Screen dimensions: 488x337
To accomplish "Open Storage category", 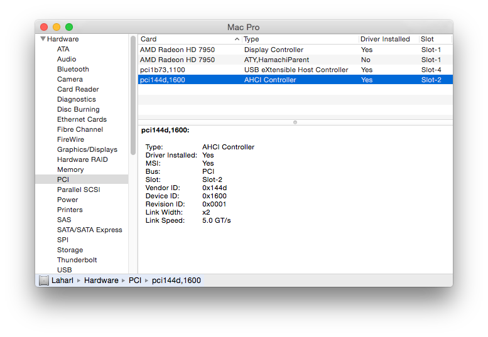I will point(70,250).
